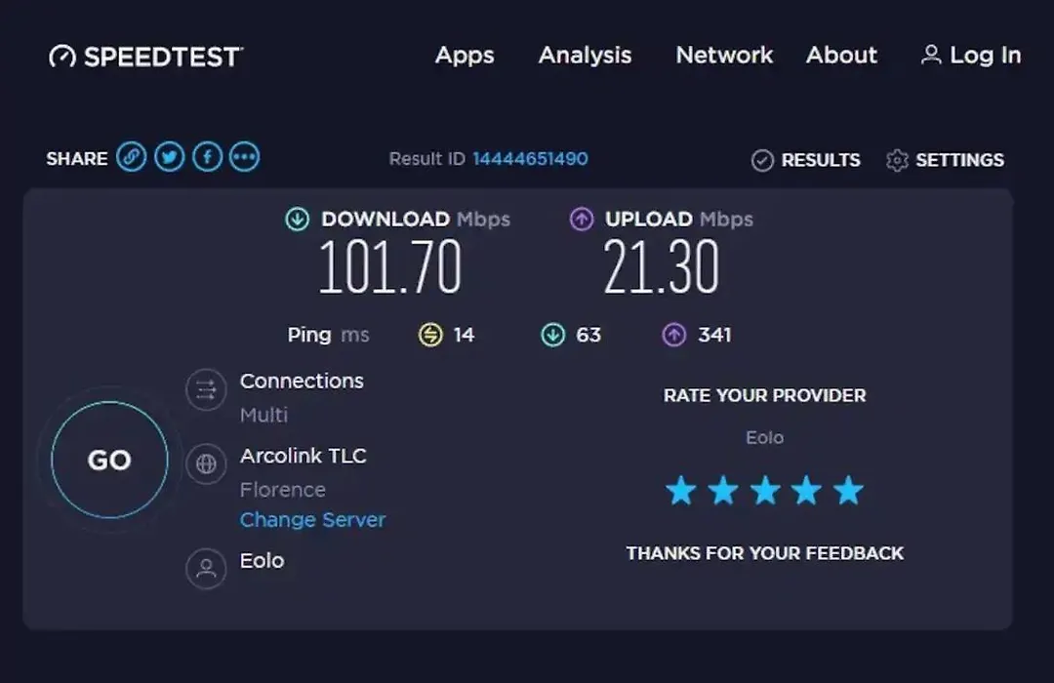Click Log In
The image size is (1054, 683).
click(971, 55)
